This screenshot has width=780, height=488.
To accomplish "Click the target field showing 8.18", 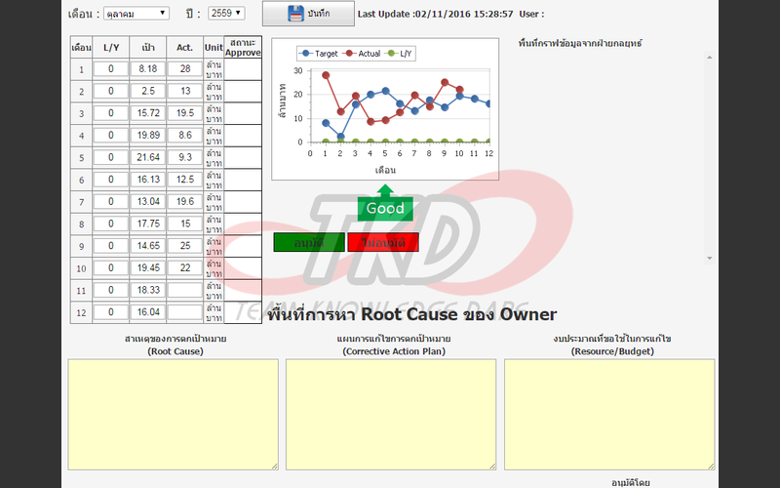I will pos(148,68).
